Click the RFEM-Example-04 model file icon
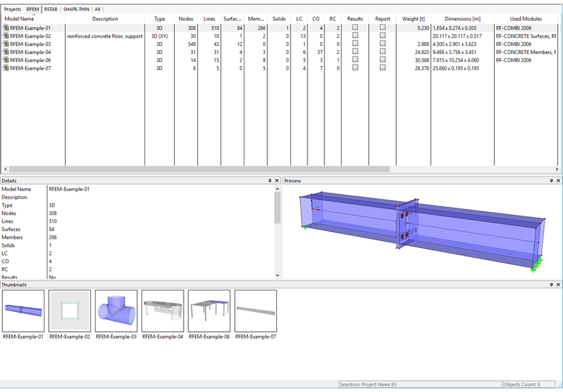 point(6,52)
